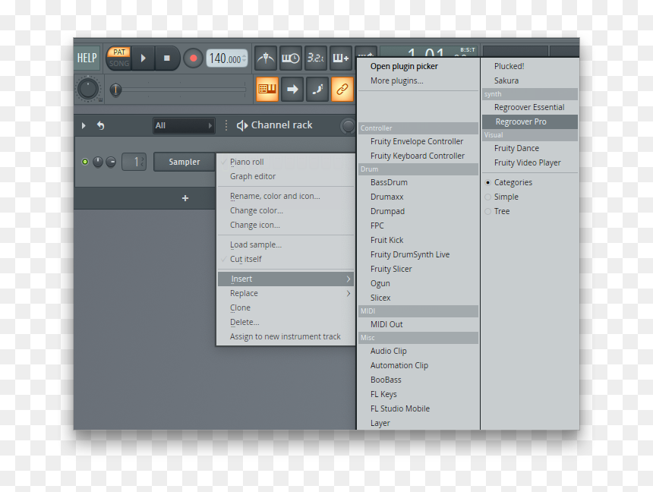Choose Assign to new instrument track
This screenshot has width=653, height=492.
click(285, 336)
